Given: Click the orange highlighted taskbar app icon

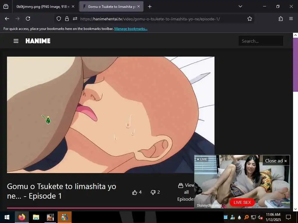Looking at the screenshot, I should point(65,217).
